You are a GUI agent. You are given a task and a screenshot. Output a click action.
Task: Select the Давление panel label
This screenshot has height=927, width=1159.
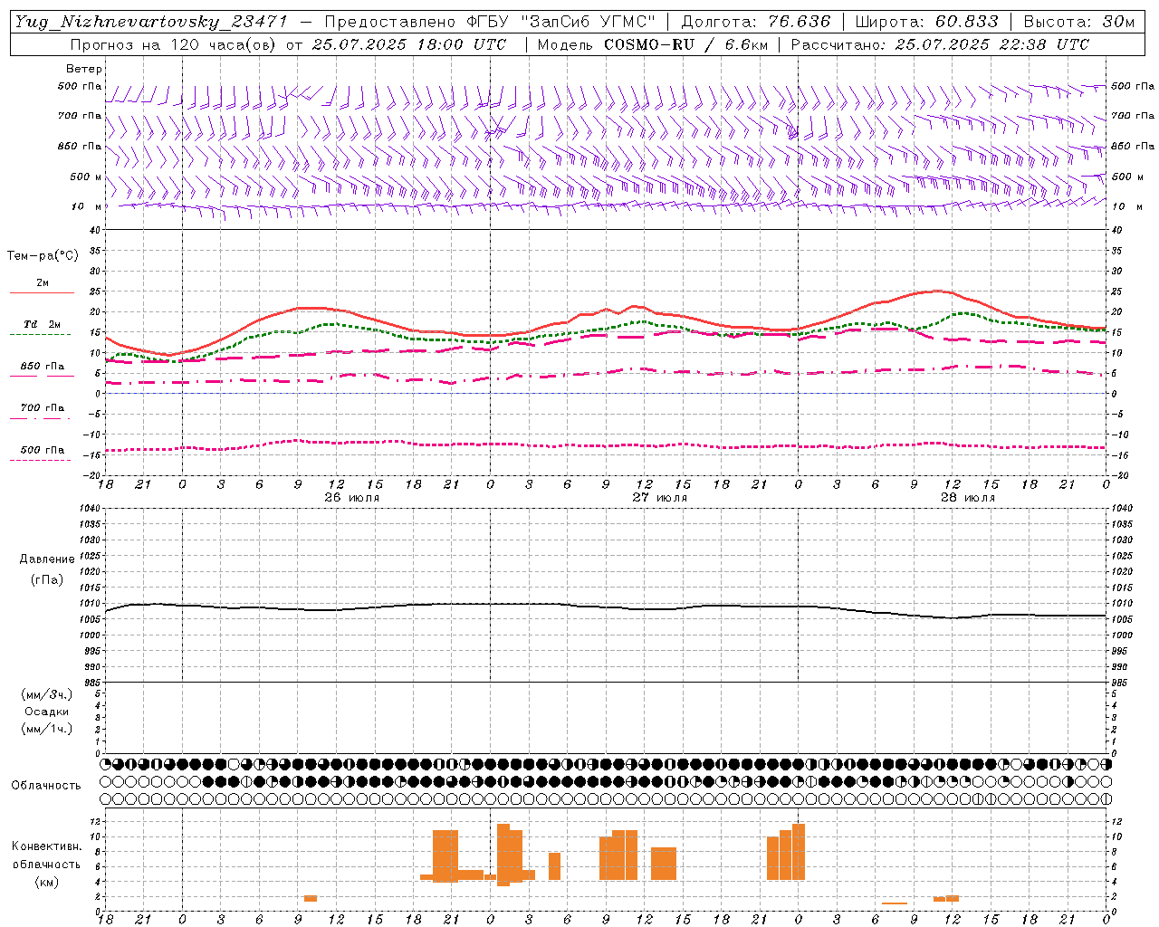[47, 559]
